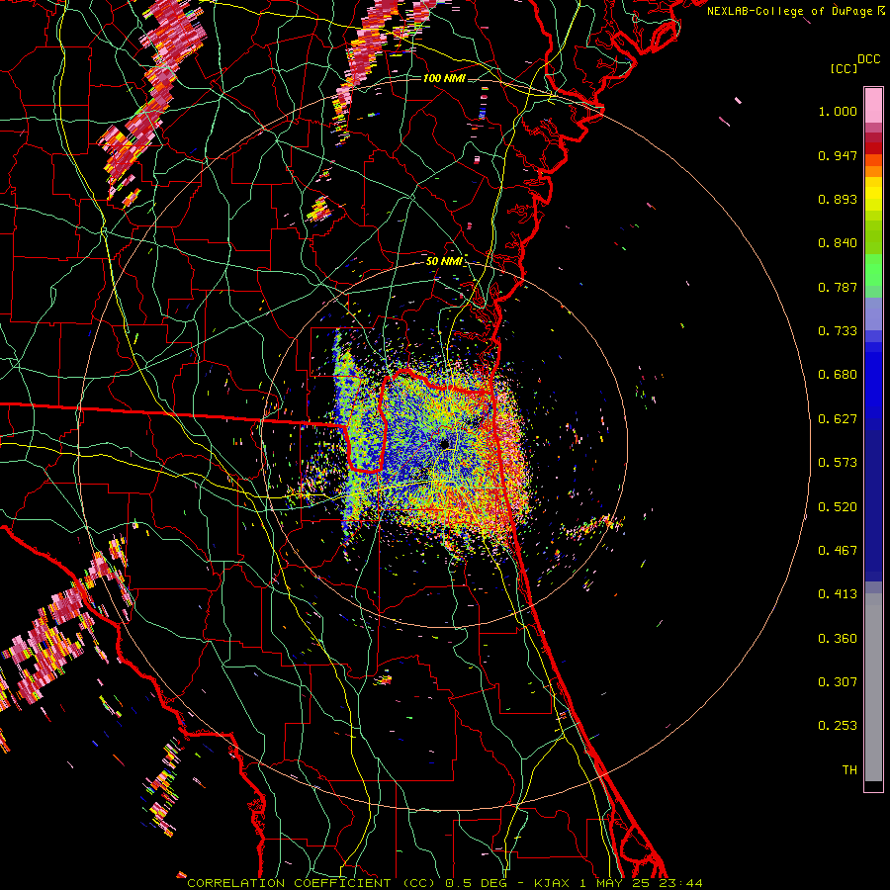Click the 100 NMI range ring label

click(x=444, y=78)
